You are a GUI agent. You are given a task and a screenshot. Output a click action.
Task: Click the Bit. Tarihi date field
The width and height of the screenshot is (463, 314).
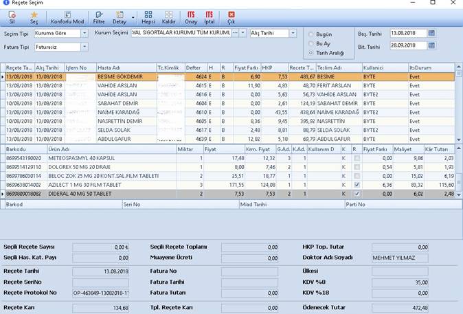click(408, 45)
